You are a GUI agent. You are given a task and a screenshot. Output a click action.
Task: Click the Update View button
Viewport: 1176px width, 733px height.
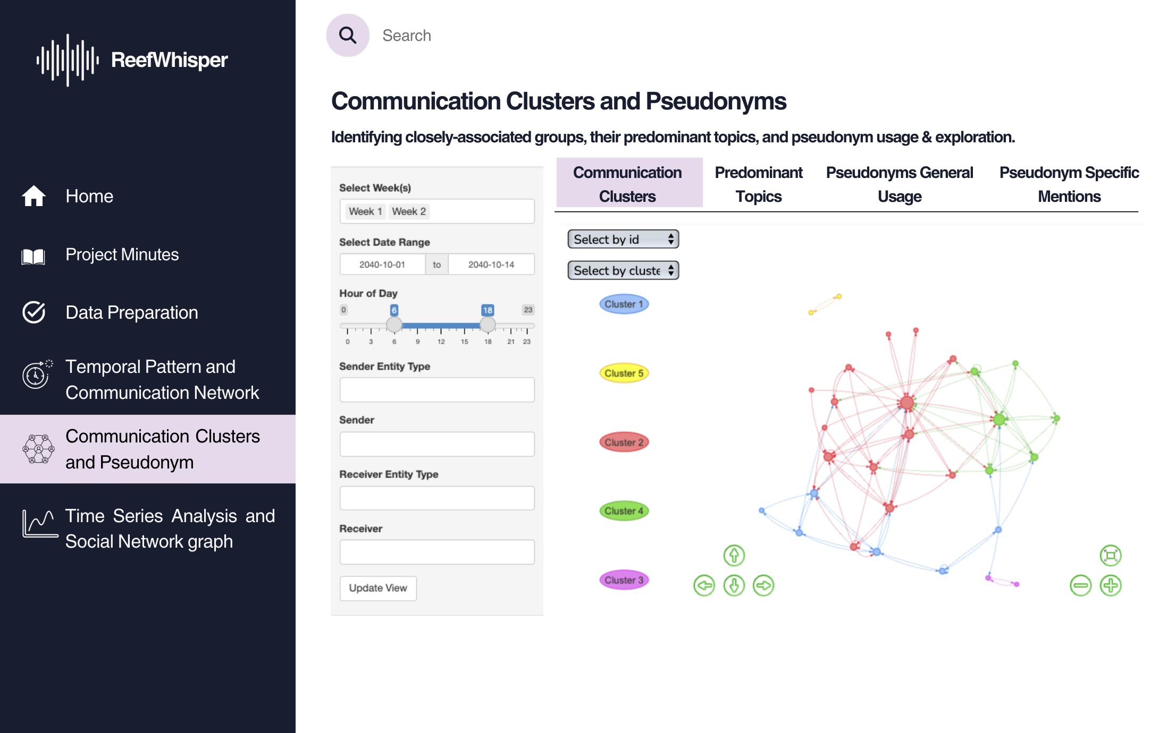point(378,588)
